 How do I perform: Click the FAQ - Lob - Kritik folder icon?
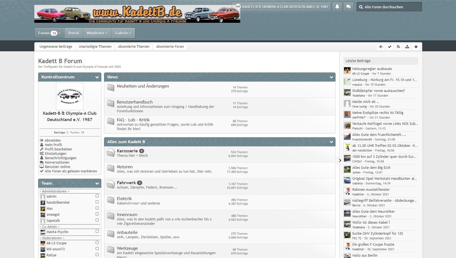click(111, 121)
